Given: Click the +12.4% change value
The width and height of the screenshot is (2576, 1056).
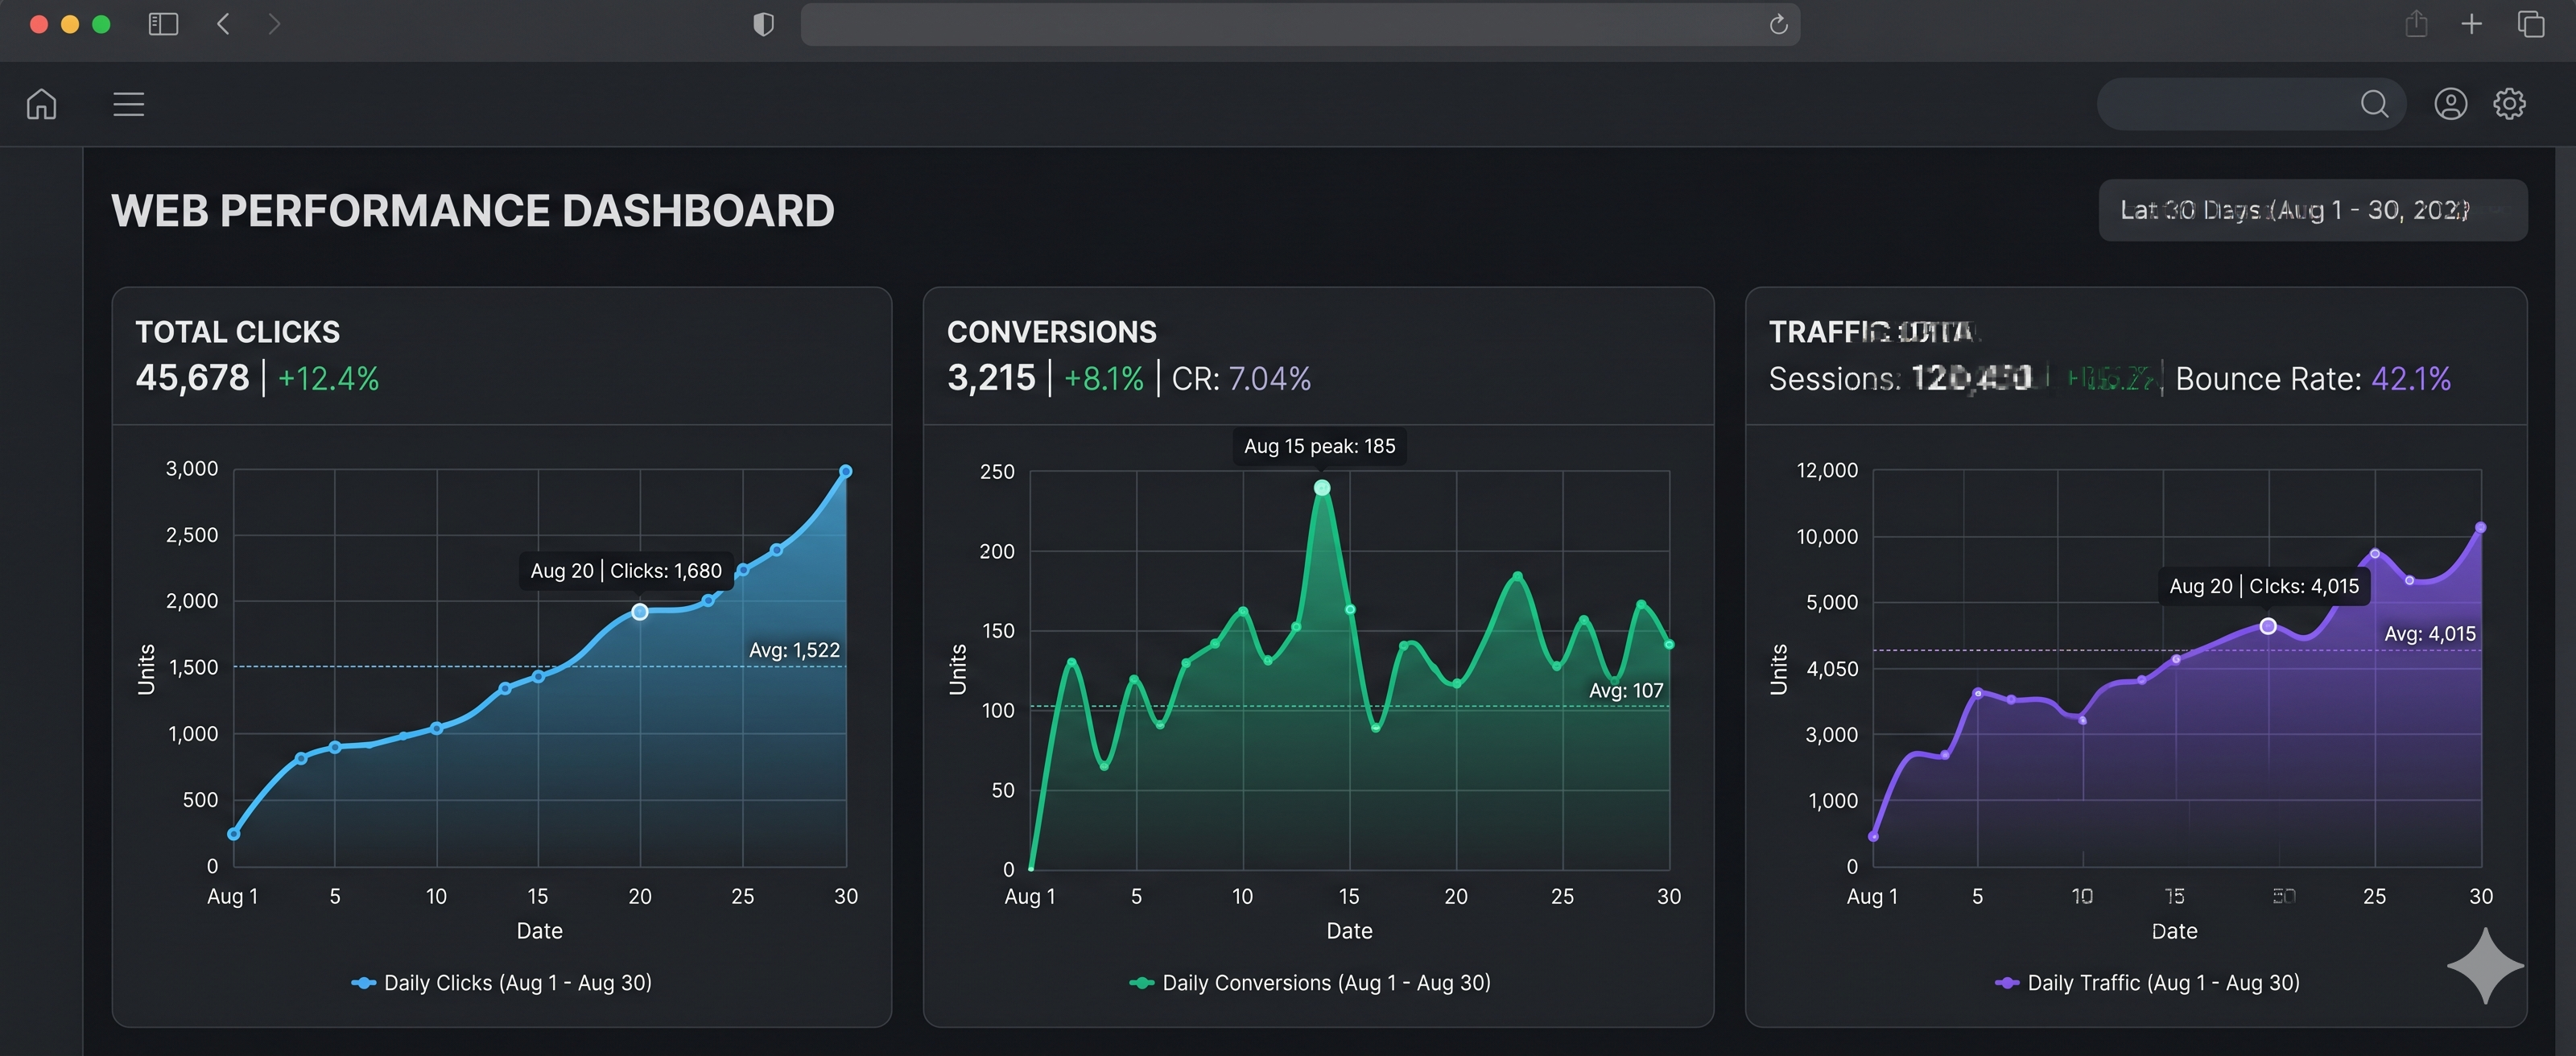Looking at the screenshot, I should coord(328,379).
